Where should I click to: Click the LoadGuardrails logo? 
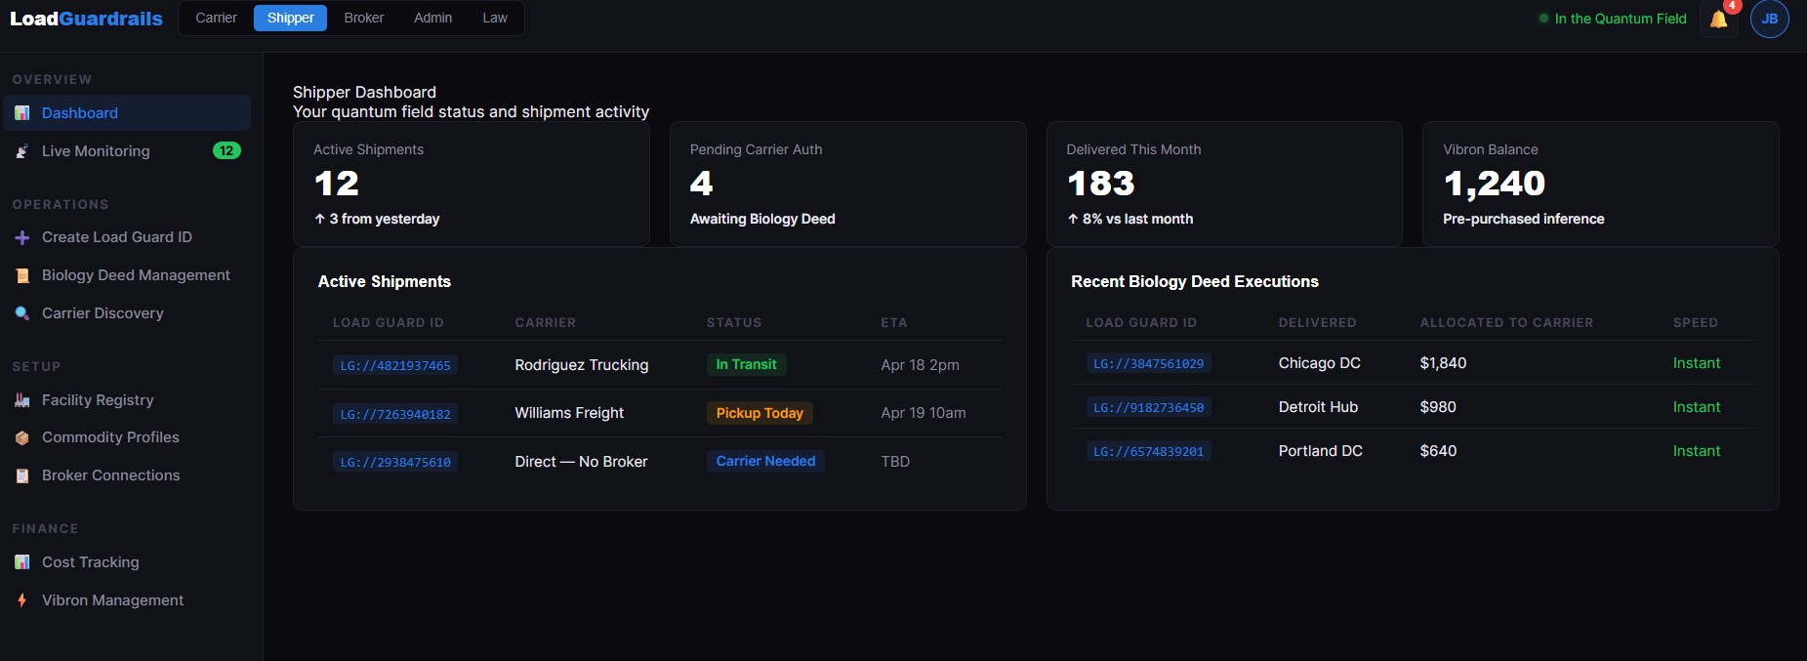click(x=86, y=19)
